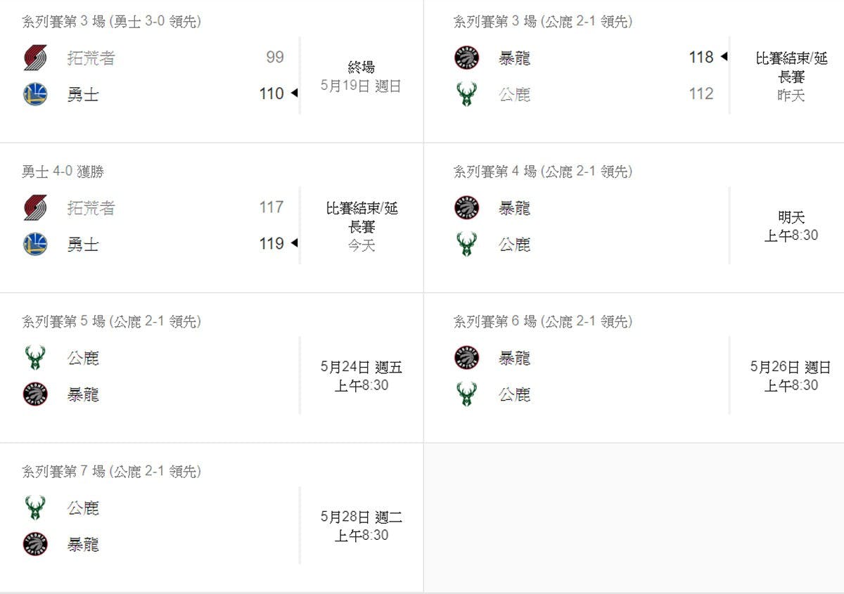Click the Warriors logo in the 4-0 win card

click(35, 244)
